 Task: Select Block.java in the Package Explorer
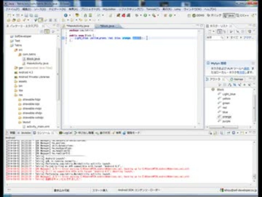pos(33,59)
